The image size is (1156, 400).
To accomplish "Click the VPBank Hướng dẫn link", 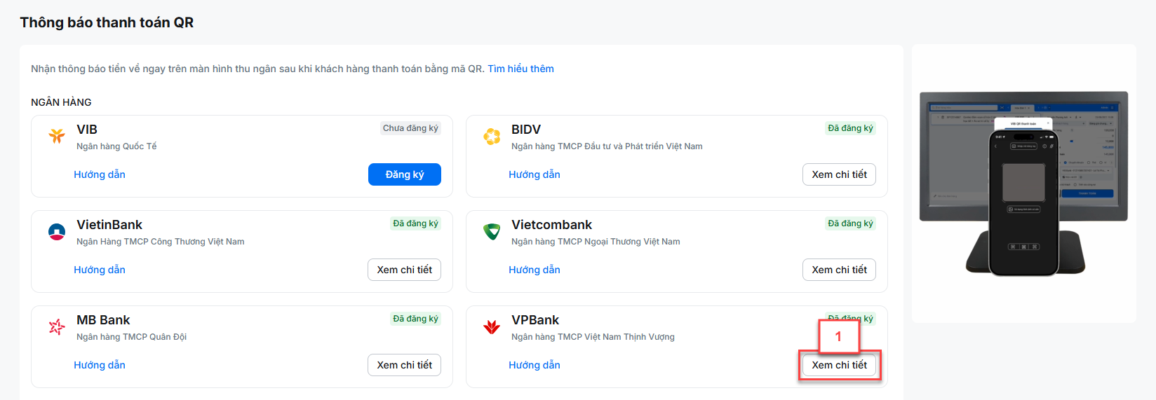I will pyautogui.click(x=535, y=365).
